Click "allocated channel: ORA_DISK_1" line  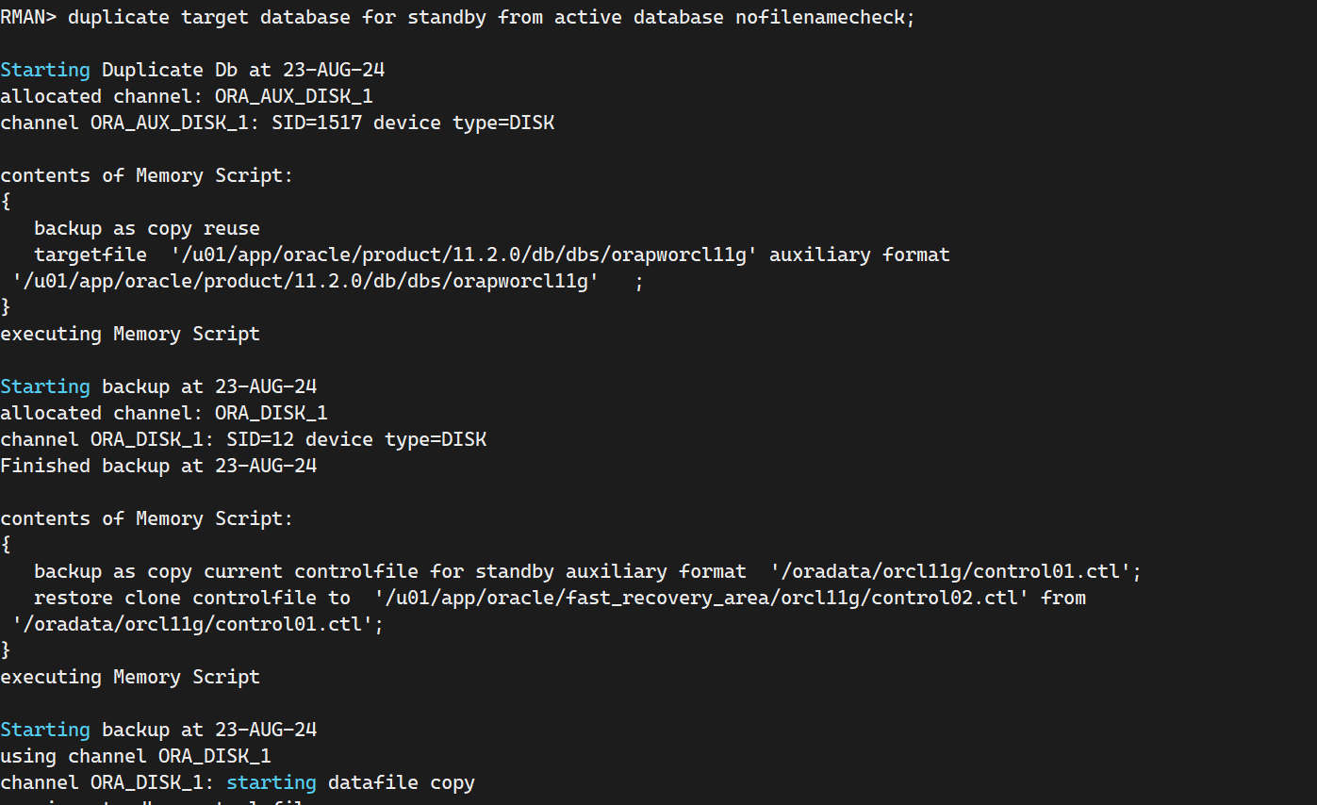tap(164, 413)
